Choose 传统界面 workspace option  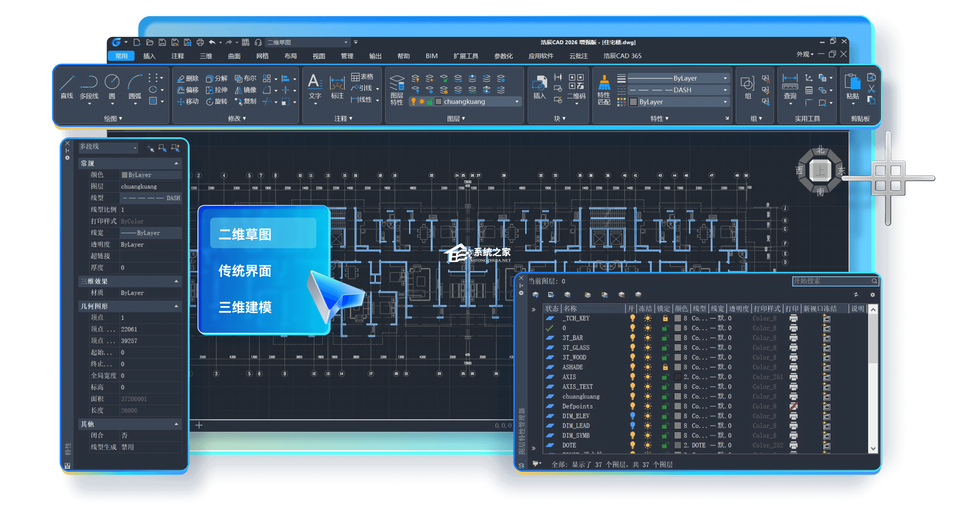click(245, 271)
